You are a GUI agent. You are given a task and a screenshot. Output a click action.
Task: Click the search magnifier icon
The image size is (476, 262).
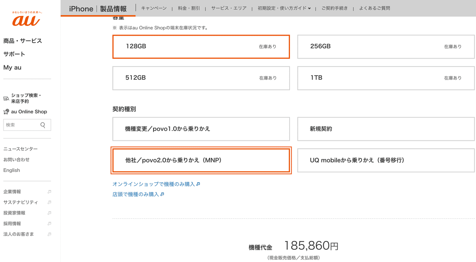43,125
